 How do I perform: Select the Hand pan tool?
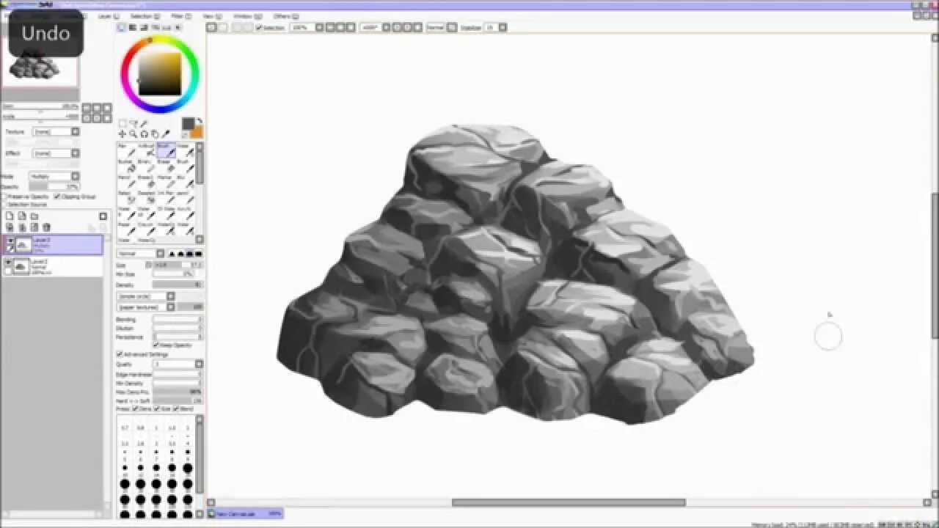pyautogui.click(x=154, y=134)
